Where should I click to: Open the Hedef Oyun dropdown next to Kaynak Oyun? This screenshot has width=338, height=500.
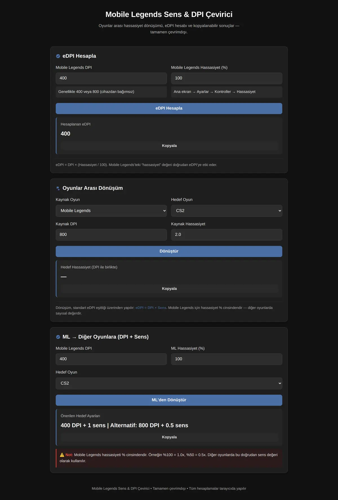click(226, 211)
